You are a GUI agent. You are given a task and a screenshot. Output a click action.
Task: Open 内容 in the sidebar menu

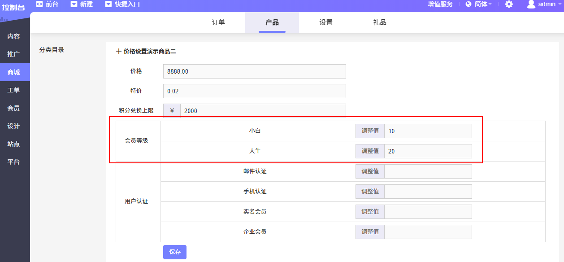[x=13, y=36]
